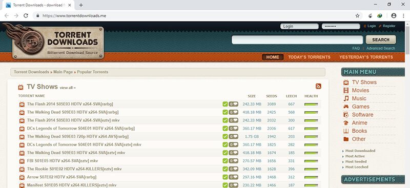
Task: Click the Other folder icon in Main Menu
Action: pos(346,139)
